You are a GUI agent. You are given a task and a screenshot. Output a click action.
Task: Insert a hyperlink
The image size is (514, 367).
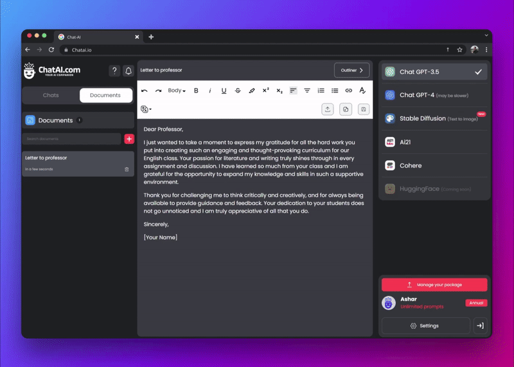(348, 91)
